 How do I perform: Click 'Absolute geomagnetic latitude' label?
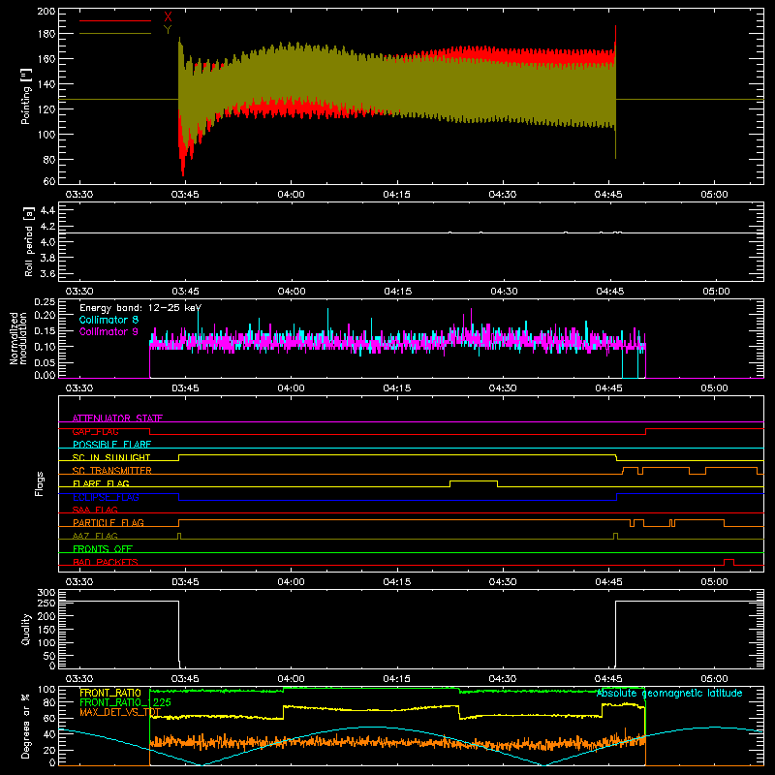[669, 693]
